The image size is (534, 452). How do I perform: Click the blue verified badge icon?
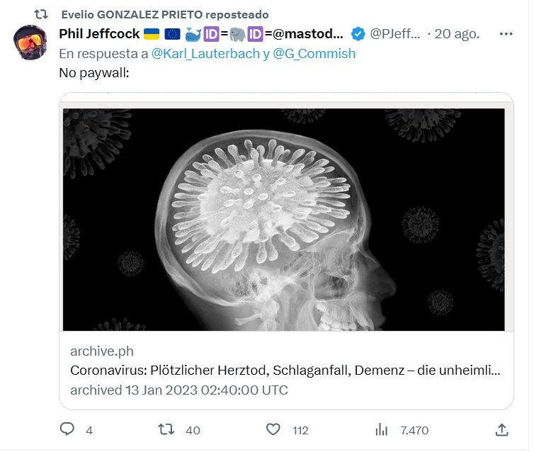click(359, 34)
